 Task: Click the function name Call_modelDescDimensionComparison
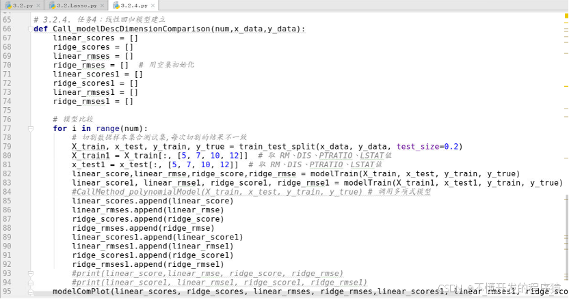pyautogui.click(x=131, y=29)
